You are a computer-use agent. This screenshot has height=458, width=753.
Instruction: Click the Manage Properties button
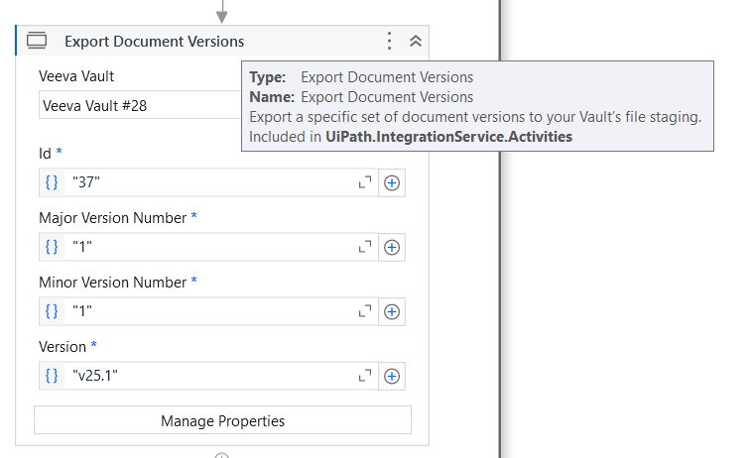pos(222,420)
